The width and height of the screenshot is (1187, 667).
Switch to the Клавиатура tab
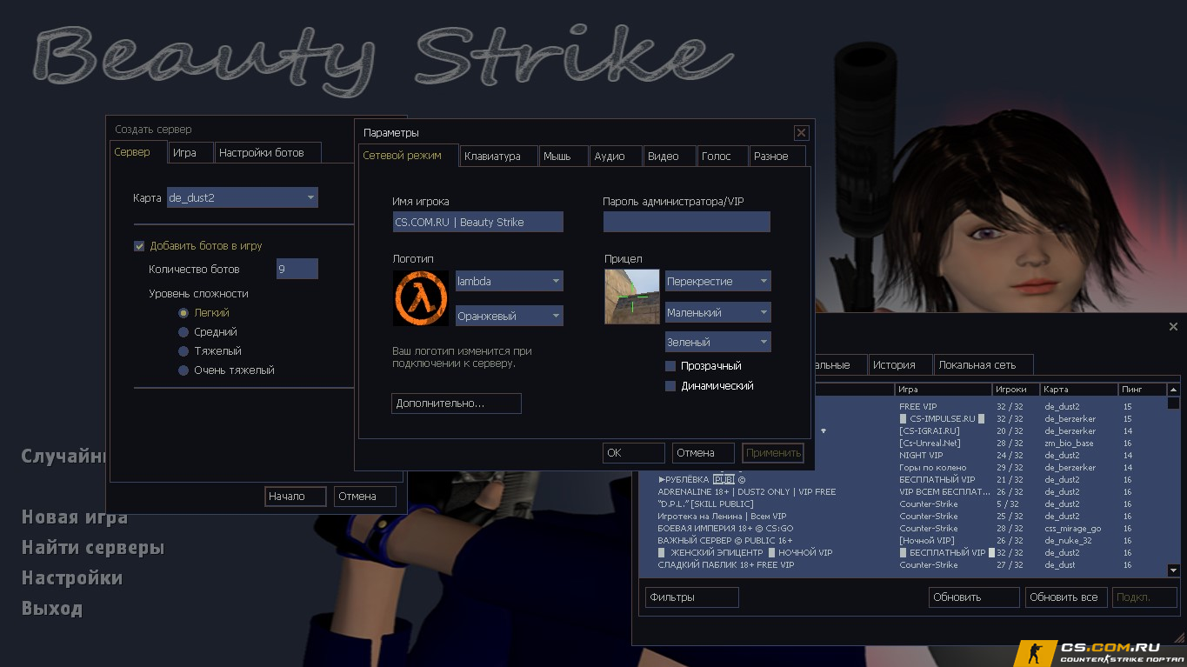point(498,157)
